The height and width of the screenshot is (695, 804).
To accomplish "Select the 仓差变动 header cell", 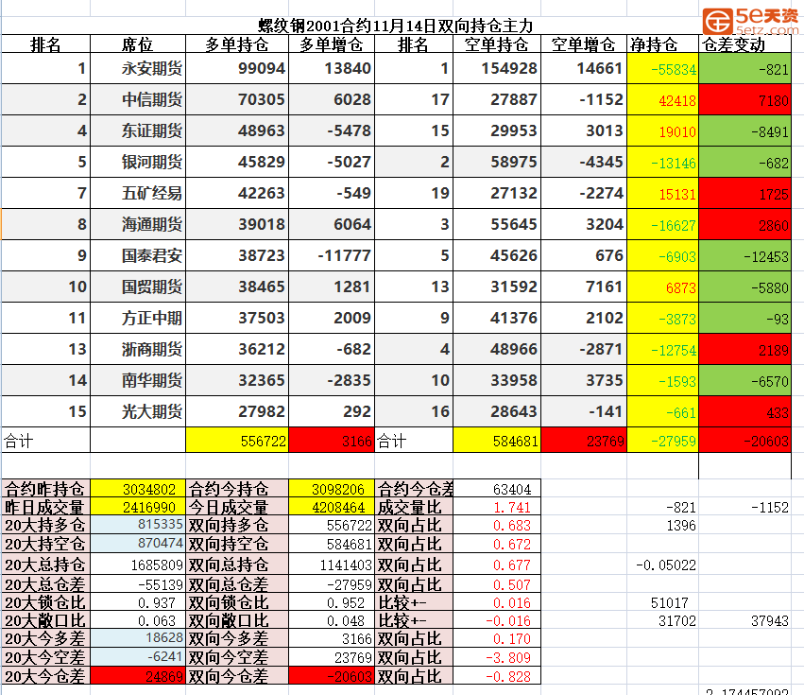I will [745, 44].
